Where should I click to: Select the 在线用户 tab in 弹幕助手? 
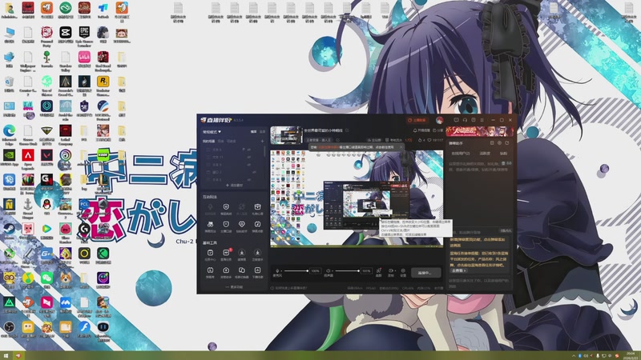point(460,154)
